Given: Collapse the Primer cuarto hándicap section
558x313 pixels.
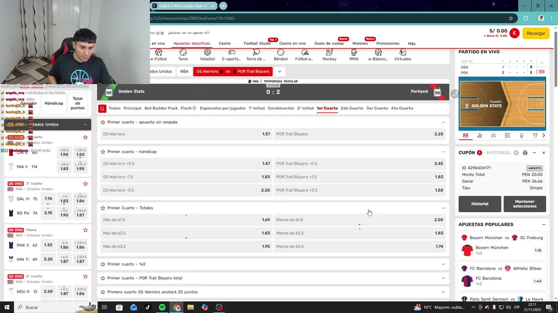Looking at the screenshot, I should 443,152.
